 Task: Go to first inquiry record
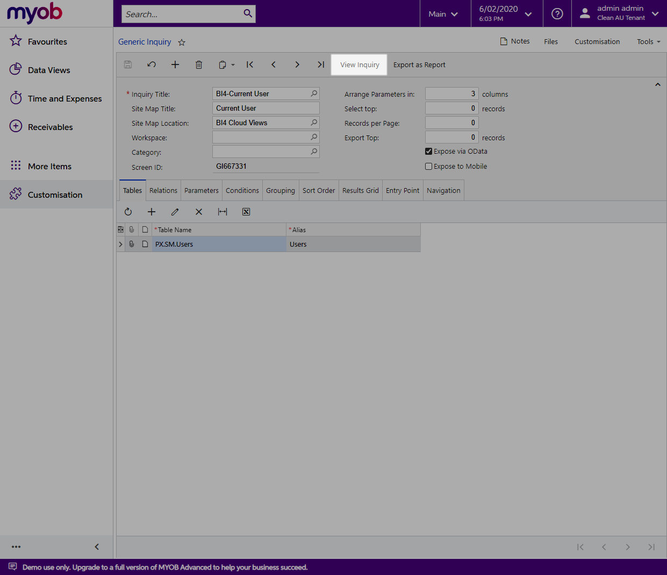250,64
